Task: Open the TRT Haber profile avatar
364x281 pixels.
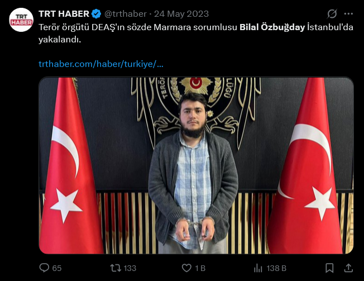Action: (x=21, y=20)
